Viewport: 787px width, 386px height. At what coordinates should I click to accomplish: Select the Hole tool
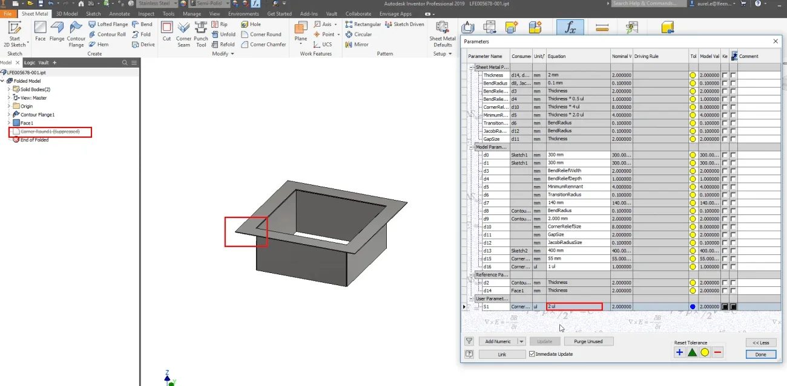click(x=251, y=24)
